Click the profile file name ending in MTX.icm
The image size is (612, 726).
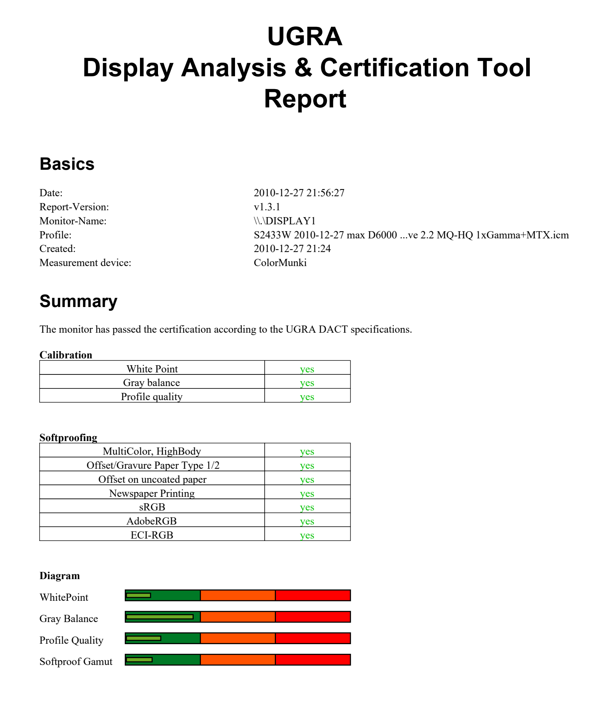pyautogui.click(x=411, y=235)
